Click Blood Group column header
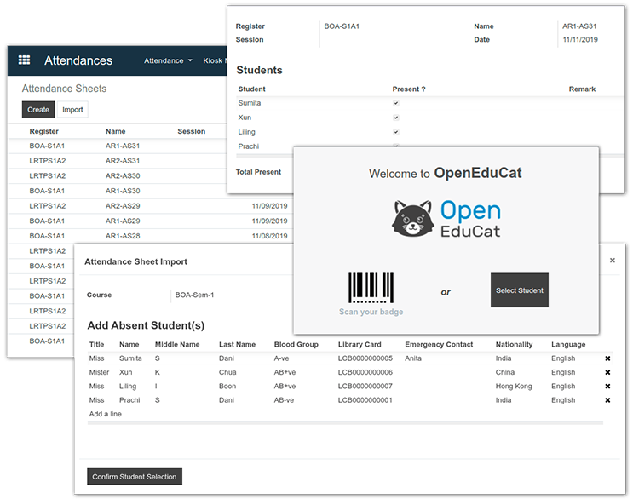Viewport: 633px width, 499px height. click(296, 345)
